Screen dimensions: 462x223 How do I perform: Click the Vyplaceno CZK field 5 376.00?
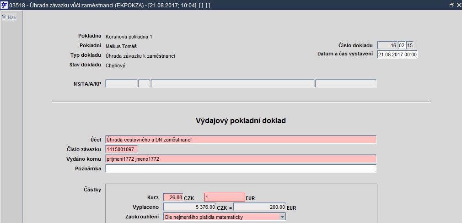click(x=189, y=207)
